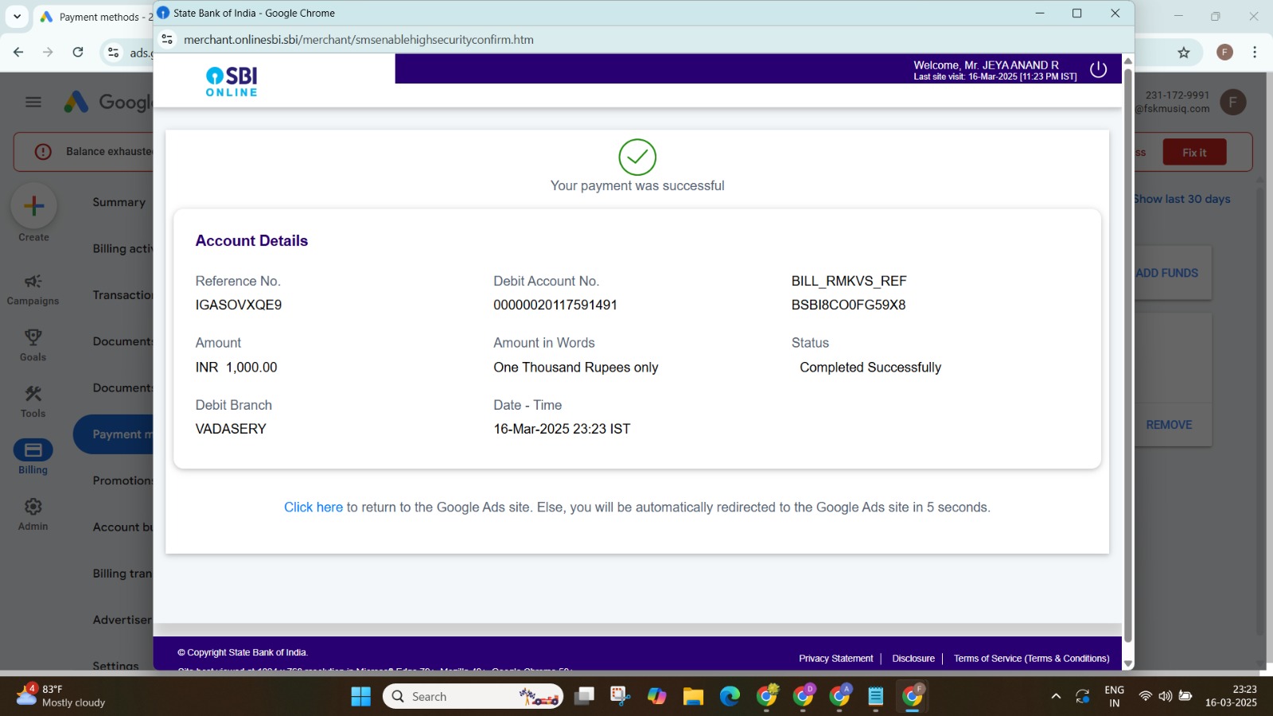
Task: Expand the Chrome tab search dropdown
Action: pyautogui.click(x=17, y=16)
